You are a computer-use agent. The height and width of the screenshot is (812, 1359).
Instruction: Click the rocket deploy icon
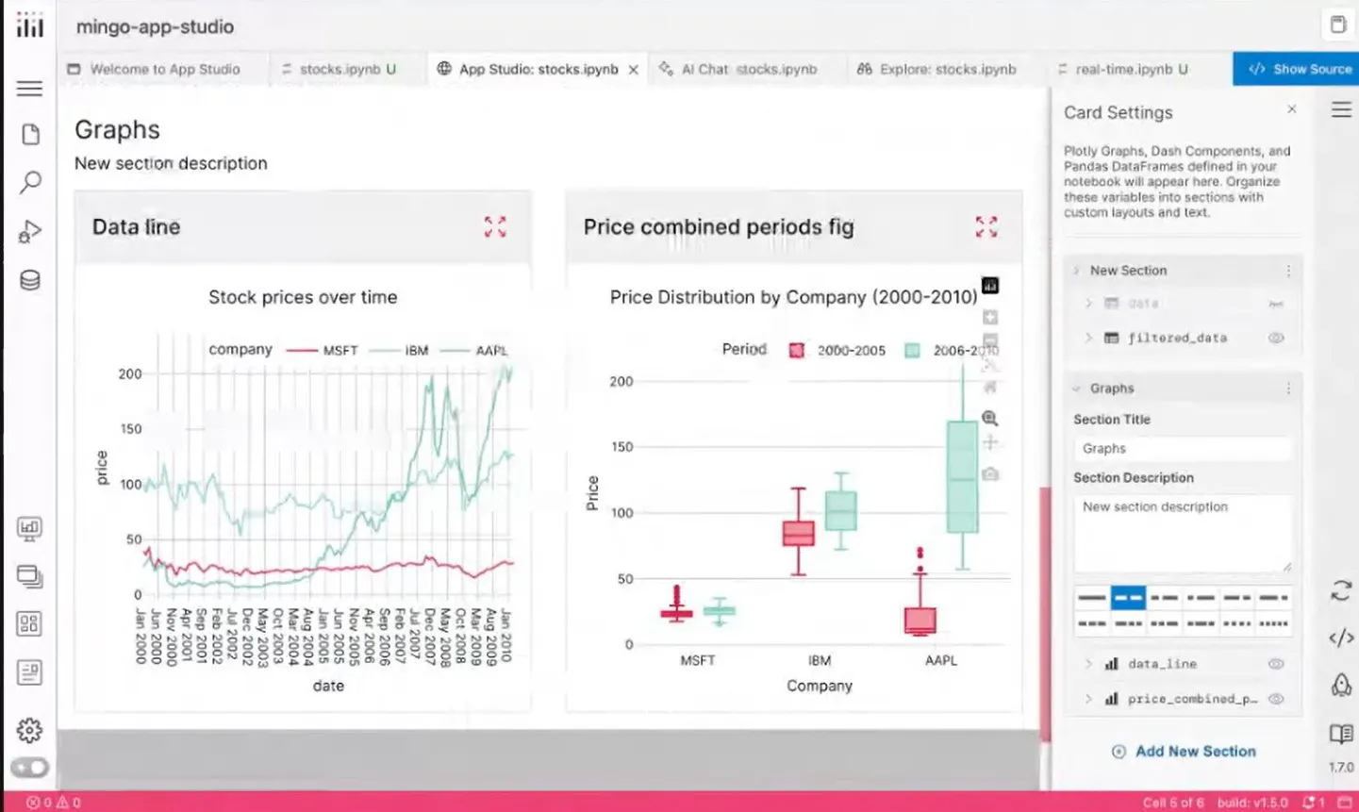click(1341, 685)
